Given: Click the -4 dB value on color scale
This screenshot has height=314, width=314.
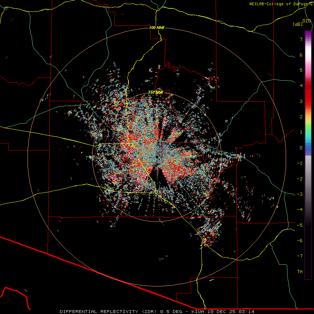Looking at the screenshot, I should click(300, 210).
